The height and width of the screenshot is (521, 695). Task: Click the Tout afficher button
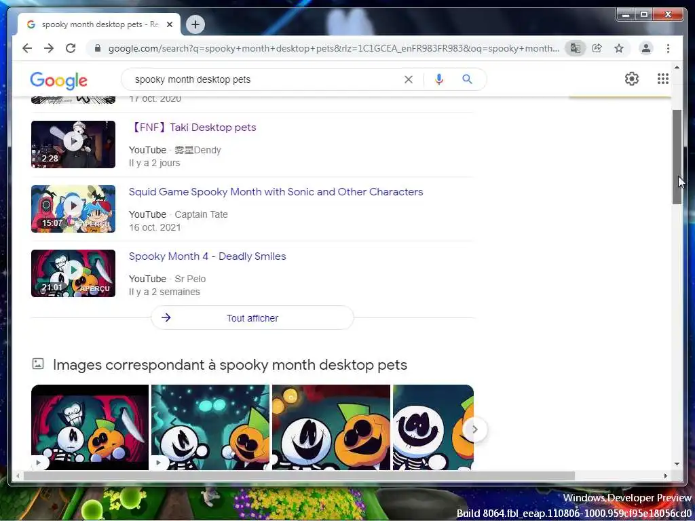pos(252,317)
